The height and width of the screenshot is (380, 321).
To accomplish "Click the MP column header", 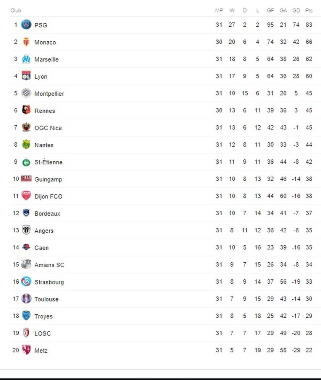I will pos(219,11).
